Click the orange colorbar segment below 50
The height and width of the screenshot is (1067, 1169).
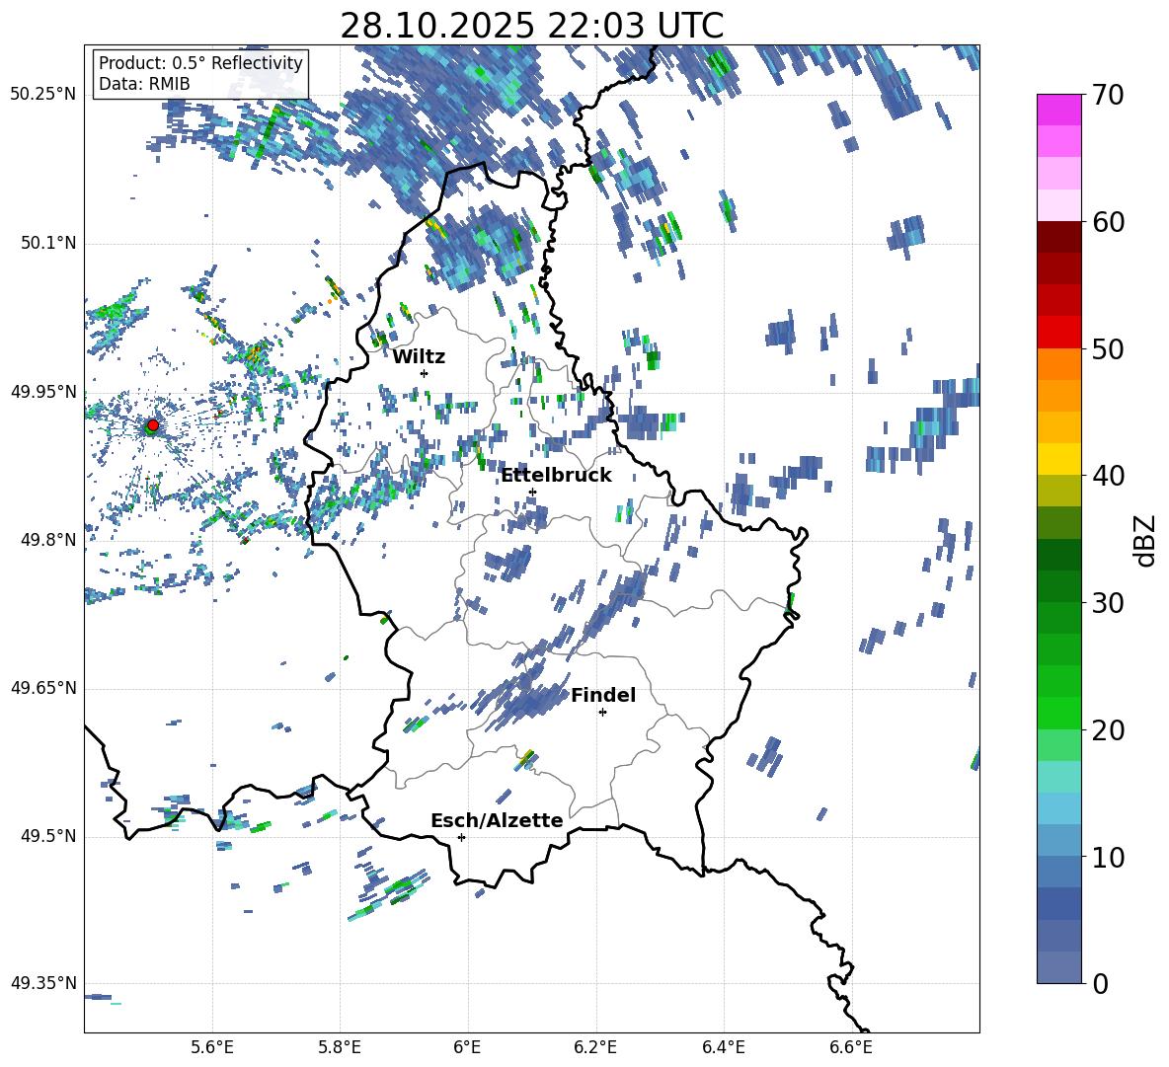coord(1058,363)
